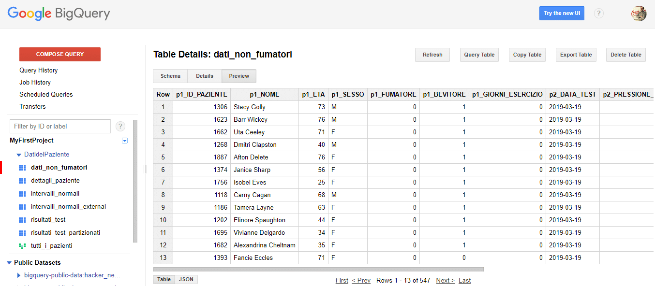
Task: Click the help question mark icon in the header
Action: [x=599, y=13]
